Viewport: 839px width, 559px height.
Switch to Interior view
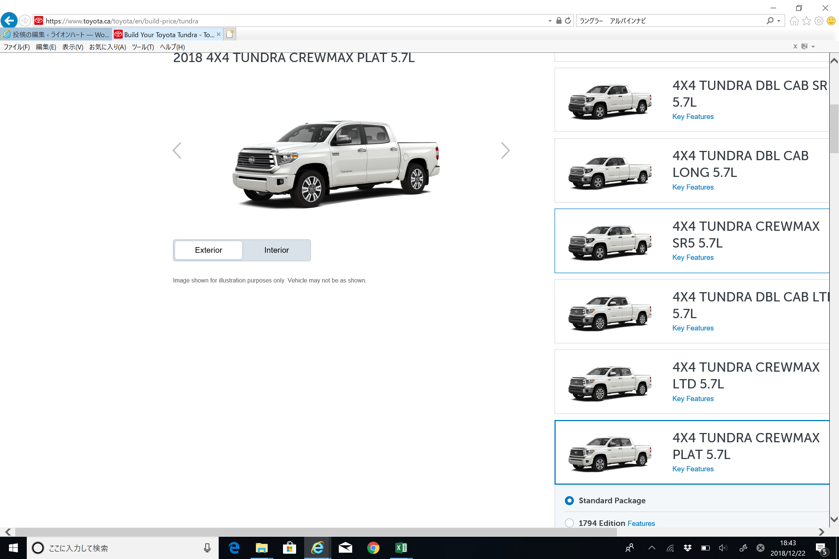[277, 250]
